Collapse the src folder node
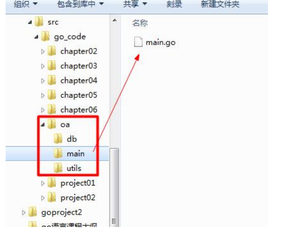 coord(30,22)
